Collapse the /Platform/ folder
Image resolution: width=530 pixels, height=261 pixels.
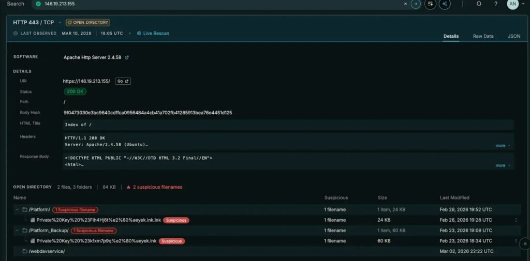[17, 209]
